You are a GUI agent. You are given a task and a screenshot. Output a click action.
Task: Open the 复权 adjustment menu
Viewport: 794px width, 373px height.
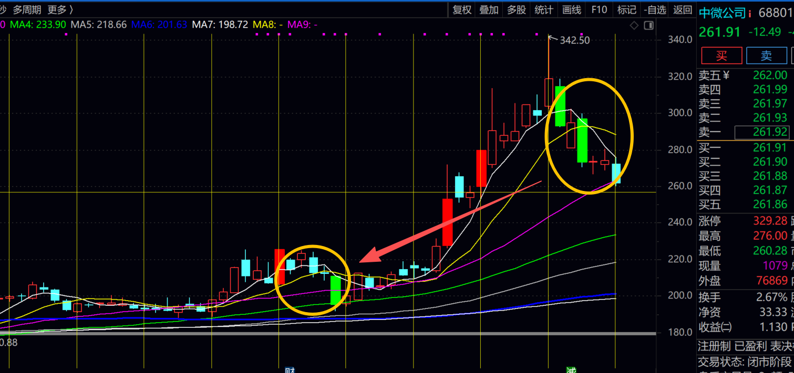click(462, 9)
